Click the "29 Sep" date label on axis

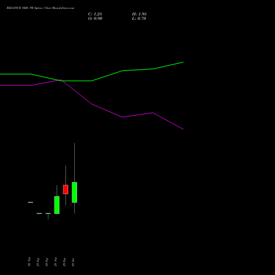64,262
